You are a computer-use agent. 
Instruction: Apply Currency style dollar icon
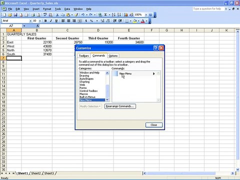86,21
